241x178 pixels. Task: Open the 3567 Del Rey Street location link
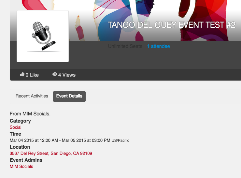pos(51,153)
